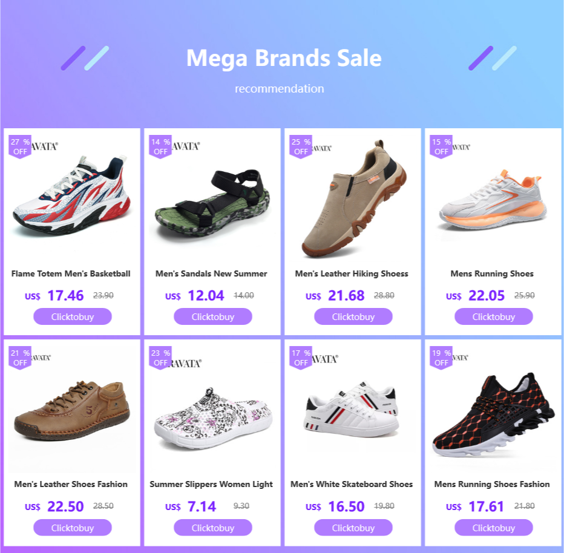Click the 14% OFF badge on the sandals
Image resolution: width=564 pixels, height=553 pixels.
pyautogui.click(x=160, y=146)
